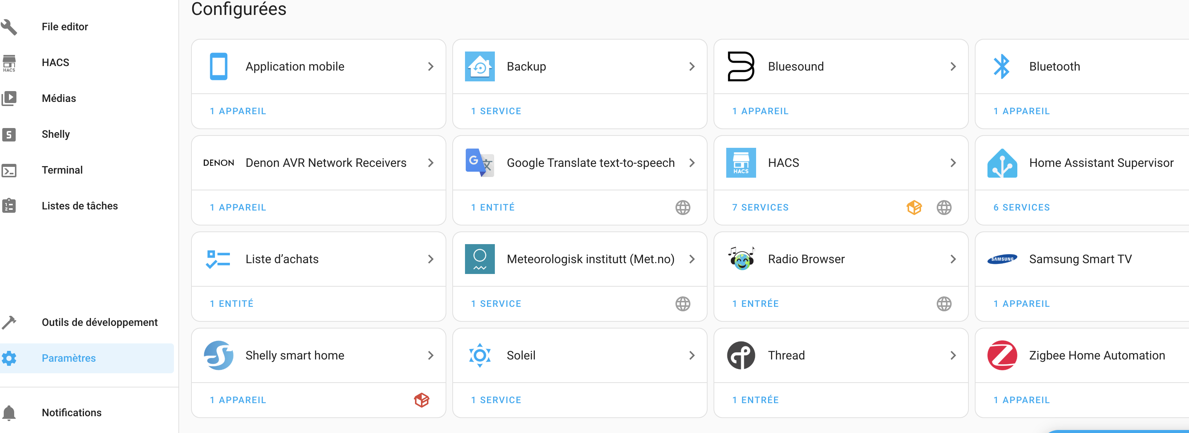1189x433 pixels.
Task: Open Notifications panel entry
Action: click(87, 413)
